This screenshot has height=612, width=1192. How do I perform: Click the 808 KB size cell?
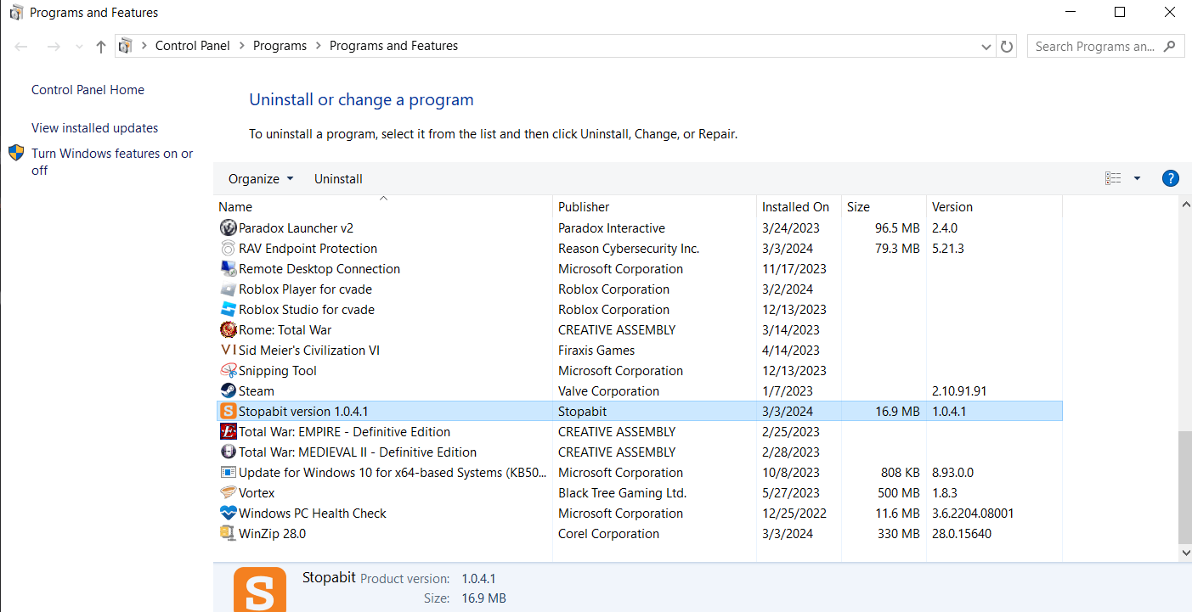[901, 472]
